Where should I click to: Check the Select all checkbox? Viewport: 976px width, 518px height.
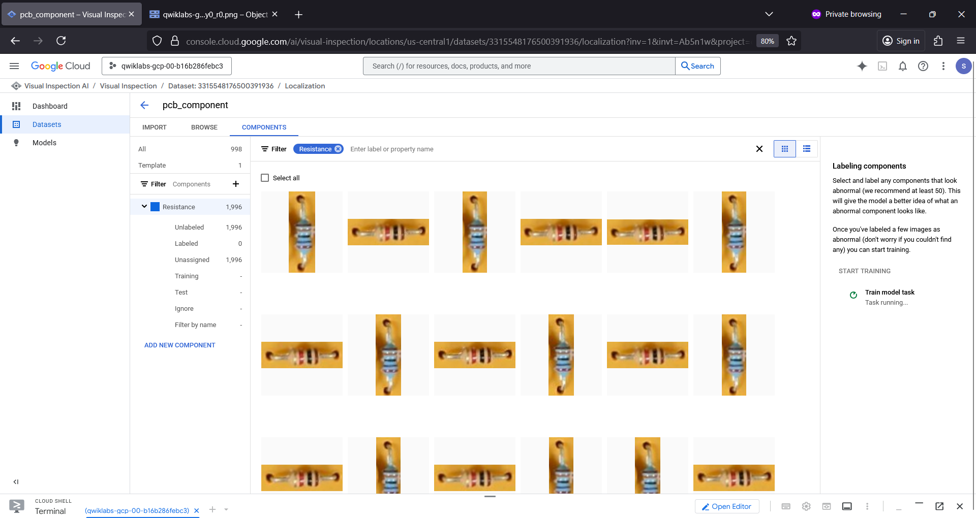pos(265,178)
